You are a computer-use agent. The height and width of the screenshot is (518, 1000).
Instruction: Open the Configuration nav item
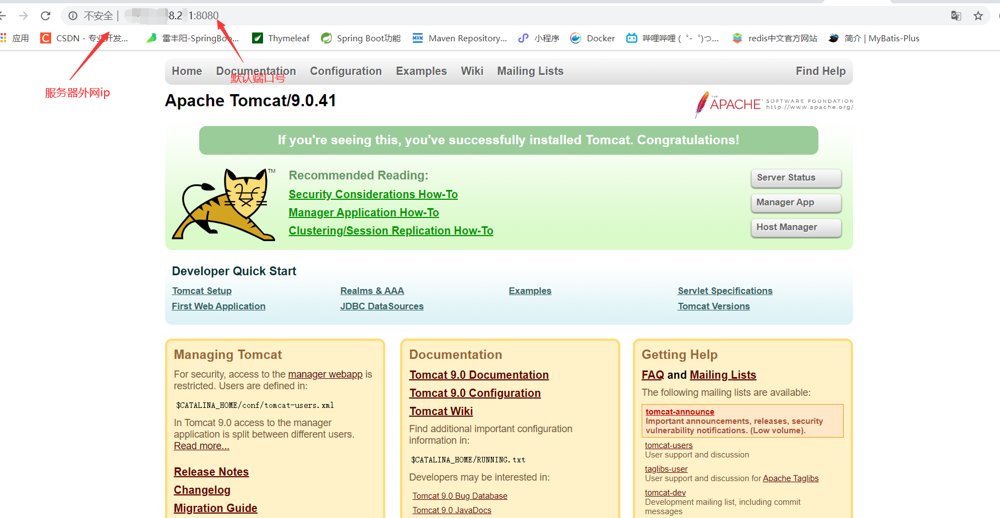346,71
